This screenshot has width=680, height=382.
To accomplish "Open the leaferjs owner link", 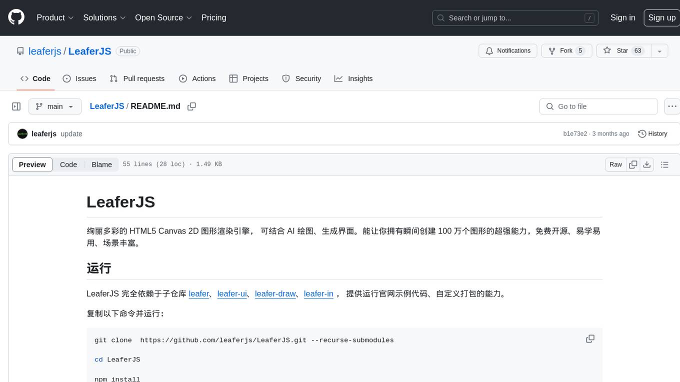I will [x=45, y=51].
